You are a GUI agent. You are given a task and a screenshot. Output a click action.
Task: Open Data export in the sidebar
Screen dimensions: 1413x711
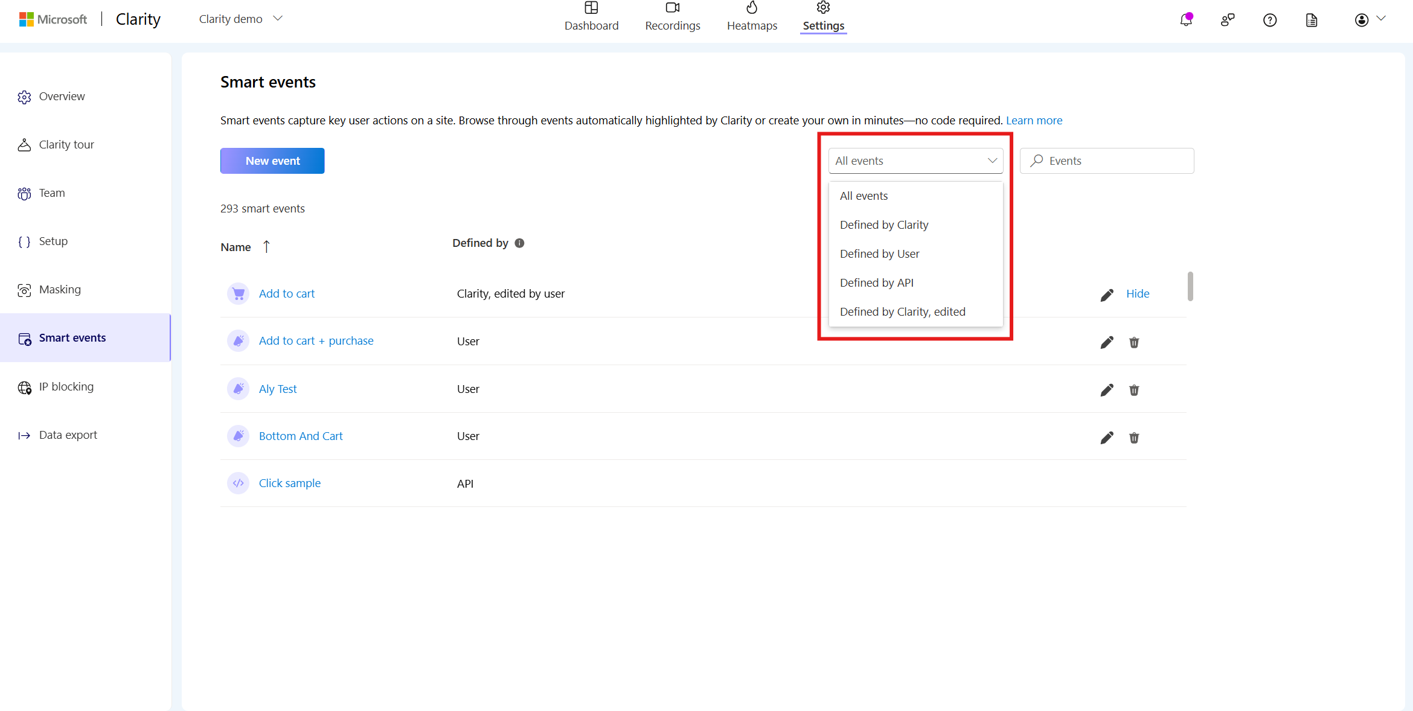coord(85,435)
